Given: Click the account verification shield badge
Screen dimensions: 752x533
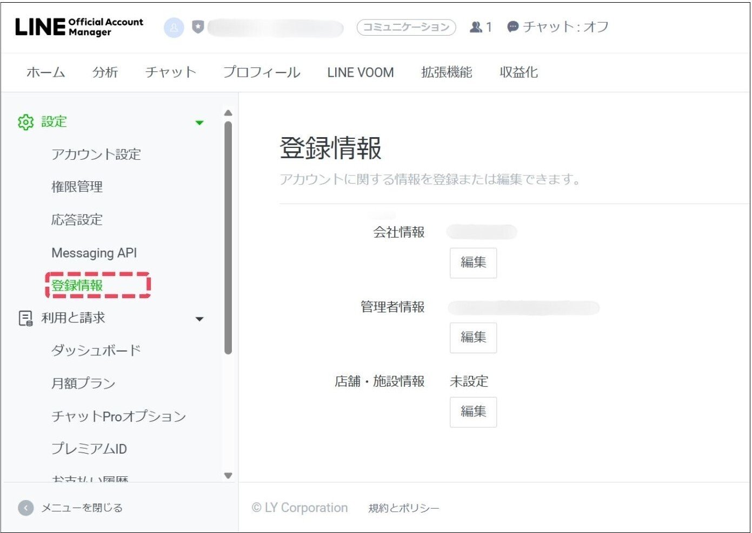Looking at the screenshot, I should point(198,26).
